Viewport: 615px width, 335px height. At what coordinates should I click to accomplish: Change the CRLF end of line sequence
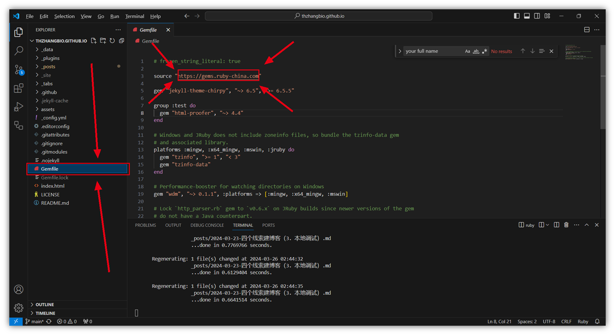click(x=566, y=322)
